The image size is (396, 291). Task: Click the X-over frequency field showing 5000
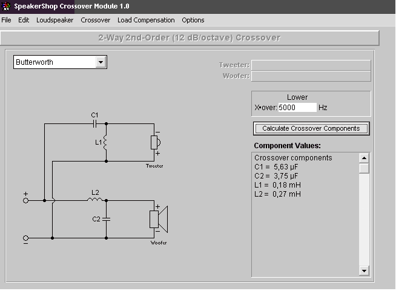click(x=297, y=108)
